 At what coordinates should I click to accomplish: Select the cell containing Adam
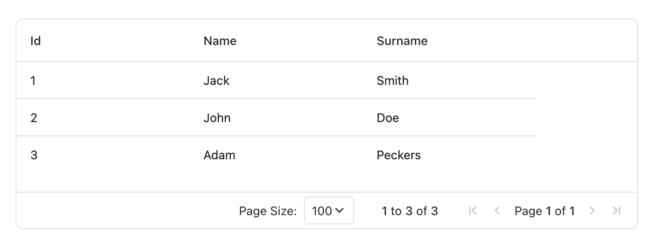[276, 155]
